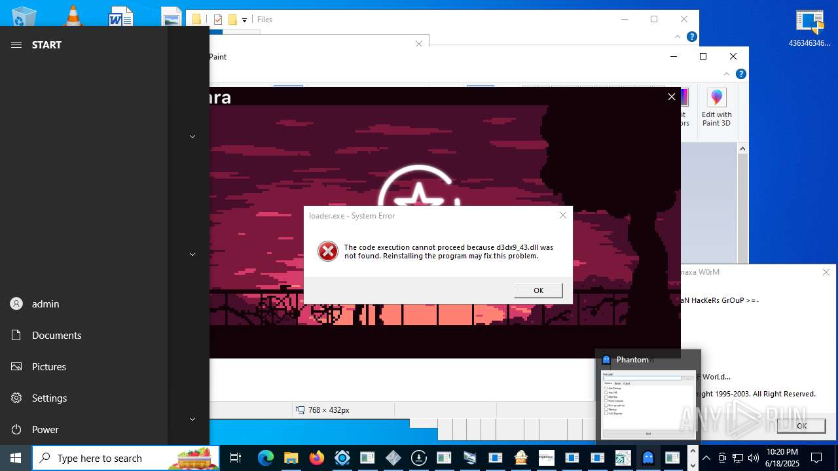Click the folder icon in Files quick access toolbar
This screenshot has width=838, height=471.
click(x=232, y=20)
